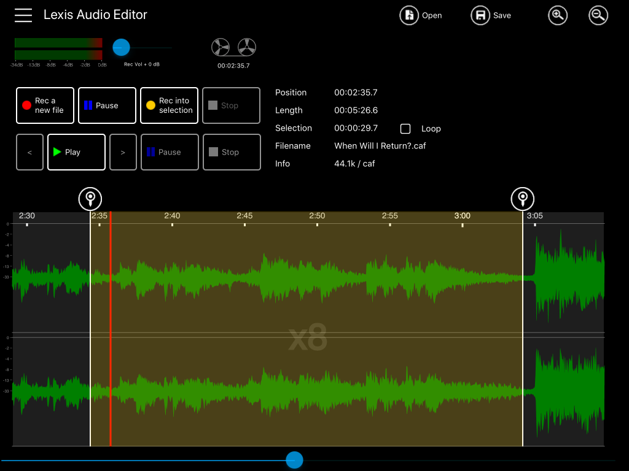Click the 3:00 mark on the timeline

click(x=462, y=216)
